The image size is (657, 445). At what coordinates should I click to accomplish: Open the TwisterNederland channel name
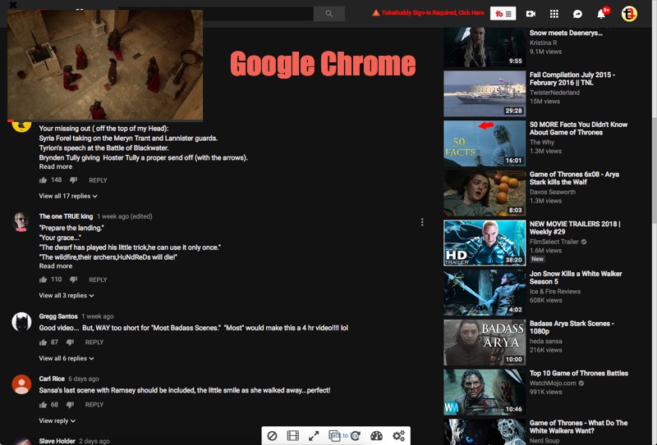coord(554,93)
